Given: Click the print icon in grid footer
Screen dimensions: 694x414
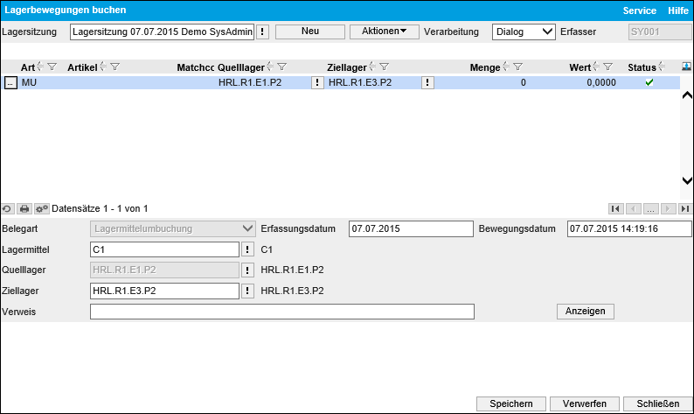Looking at the screenshot, I should click(24, 209).
